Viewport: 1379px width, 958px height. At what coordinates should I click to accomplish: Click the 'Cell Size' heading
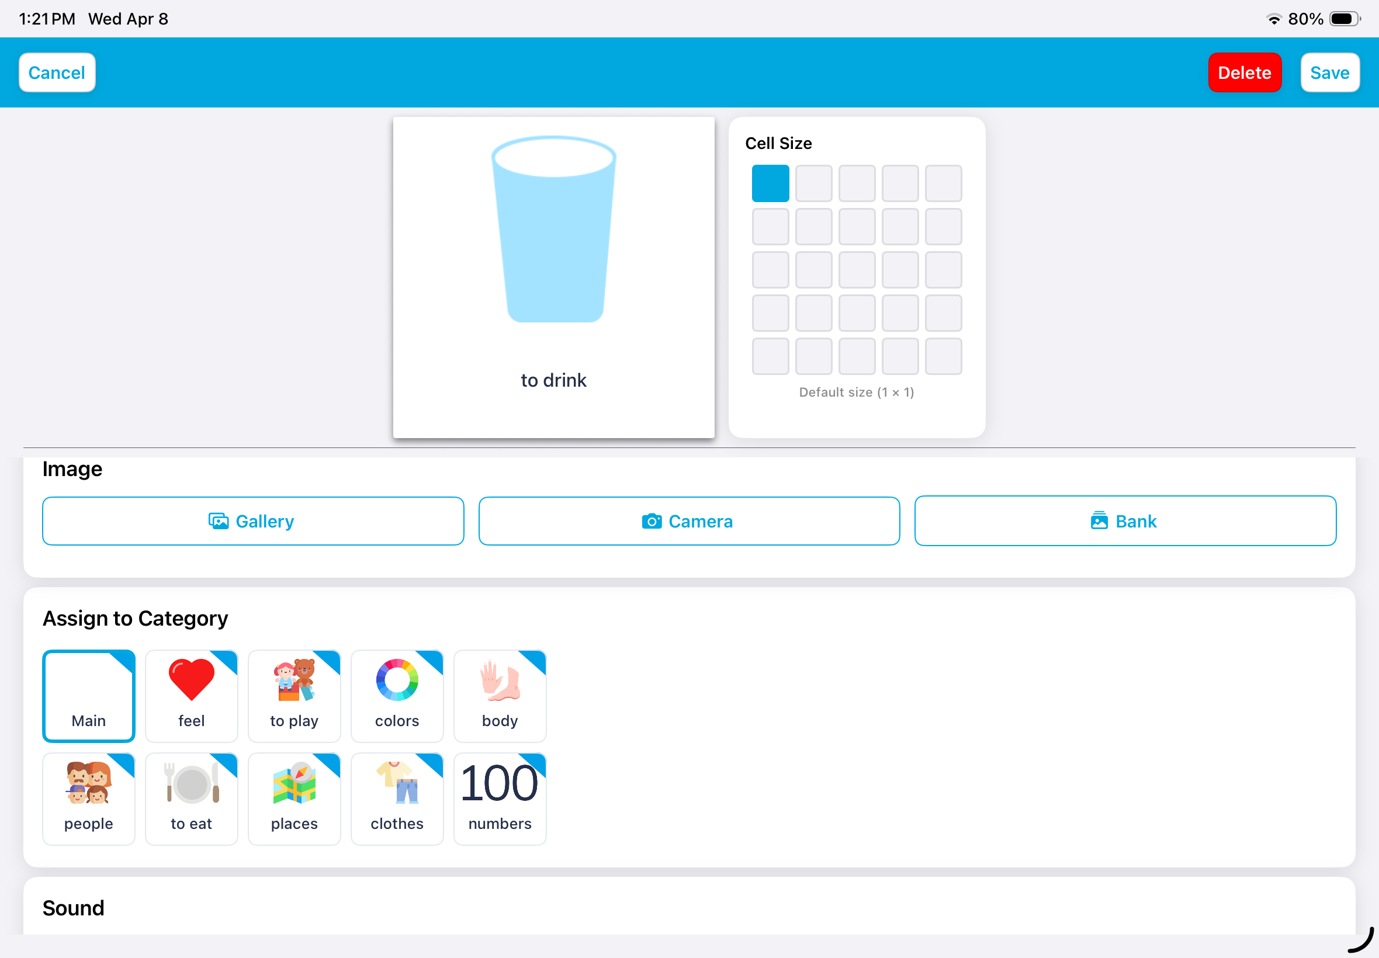[778, 144]
